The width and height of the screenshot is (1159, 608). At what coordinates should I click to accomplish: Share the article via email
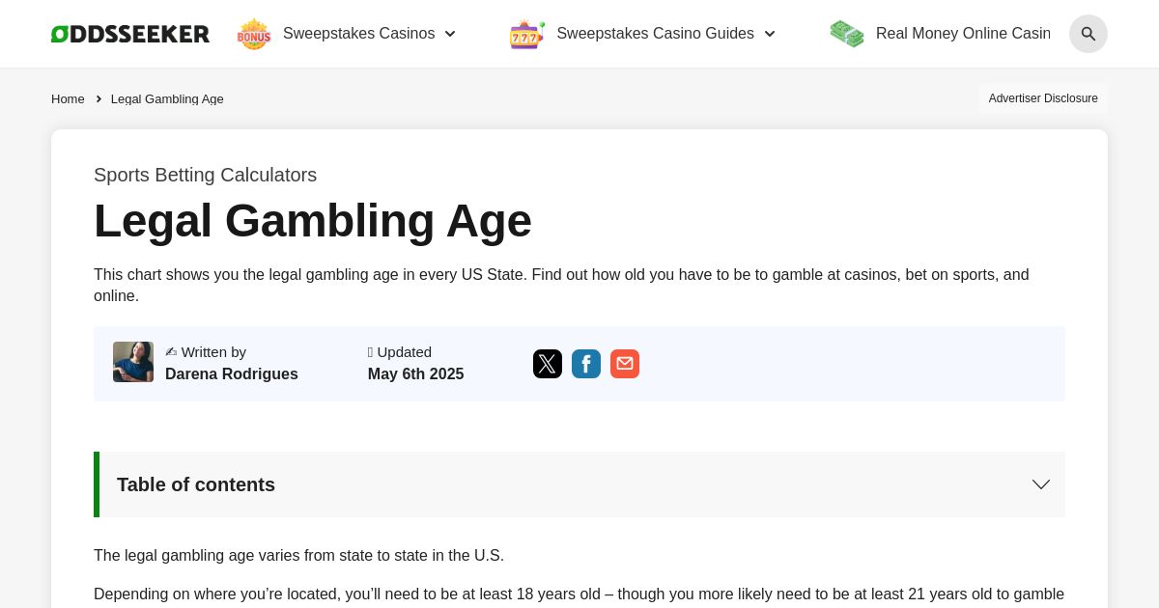click(x=625, y=364)
